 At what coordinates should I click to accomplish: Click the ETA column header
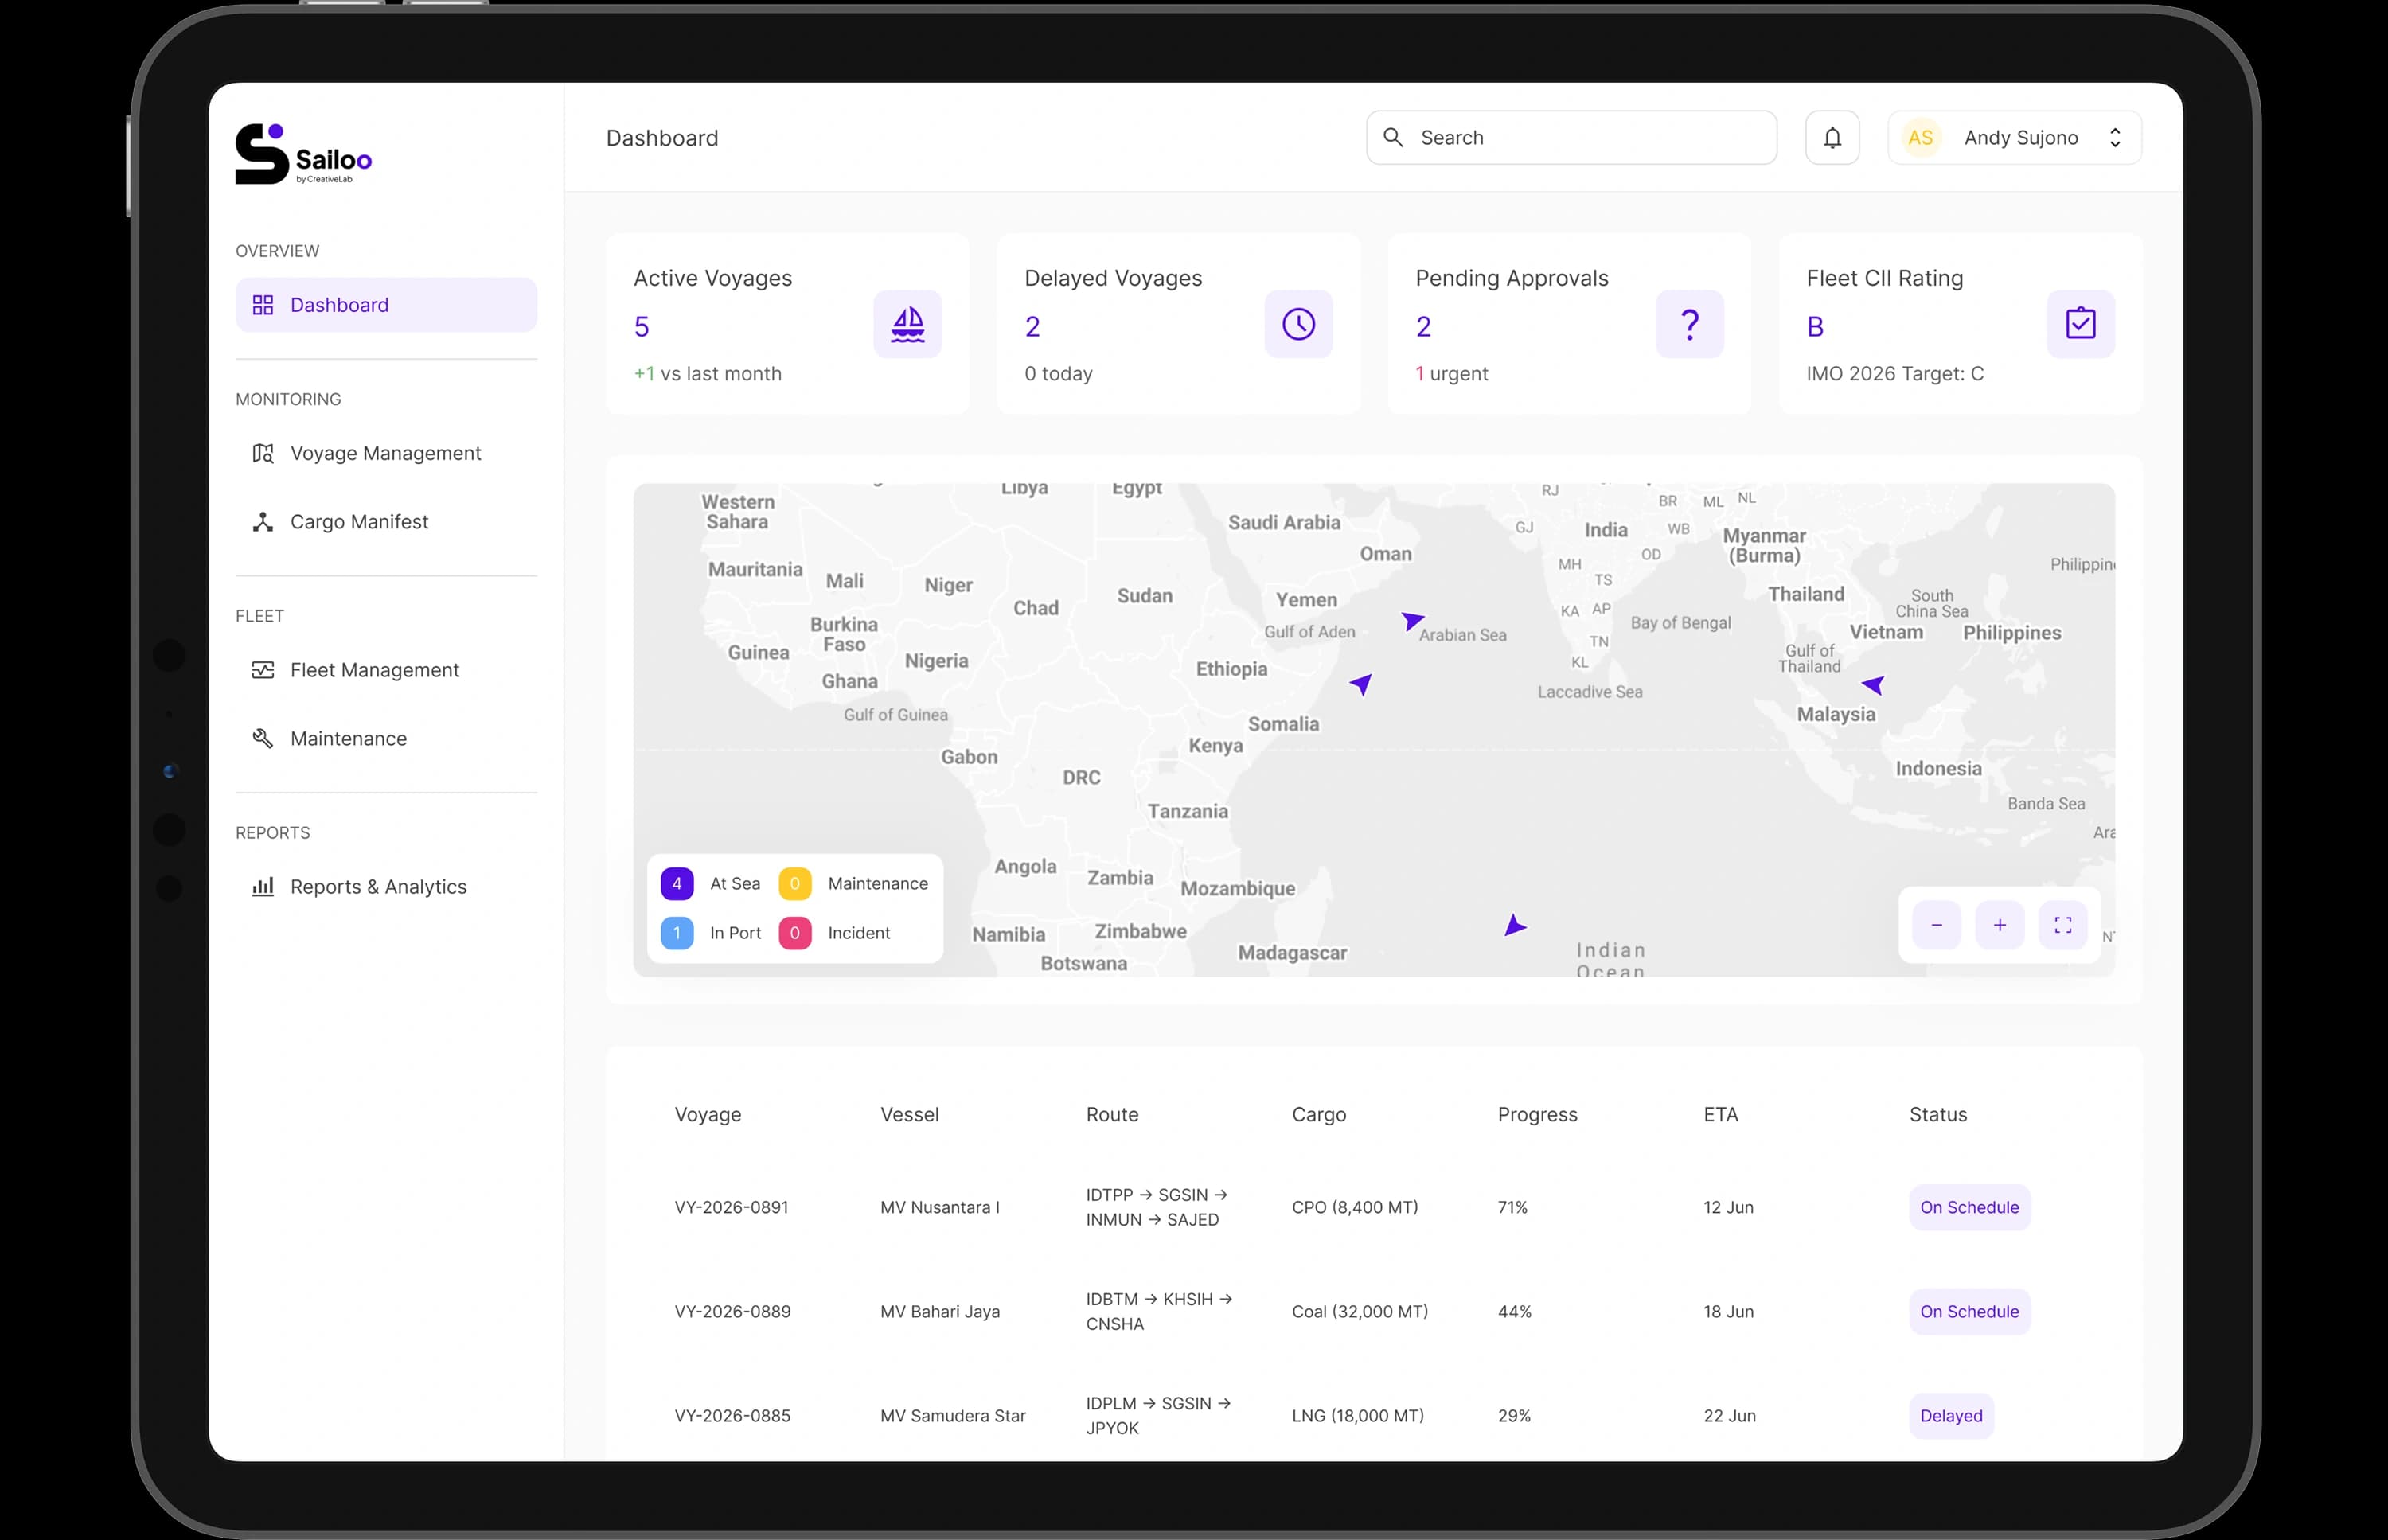pyautogui.click(x=1720, y=1114)
